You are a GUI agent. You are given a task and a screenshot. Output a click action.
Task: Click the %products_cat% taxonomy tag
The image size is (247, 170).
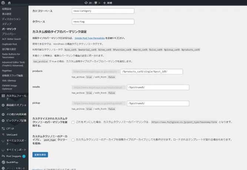pos(190,50)
